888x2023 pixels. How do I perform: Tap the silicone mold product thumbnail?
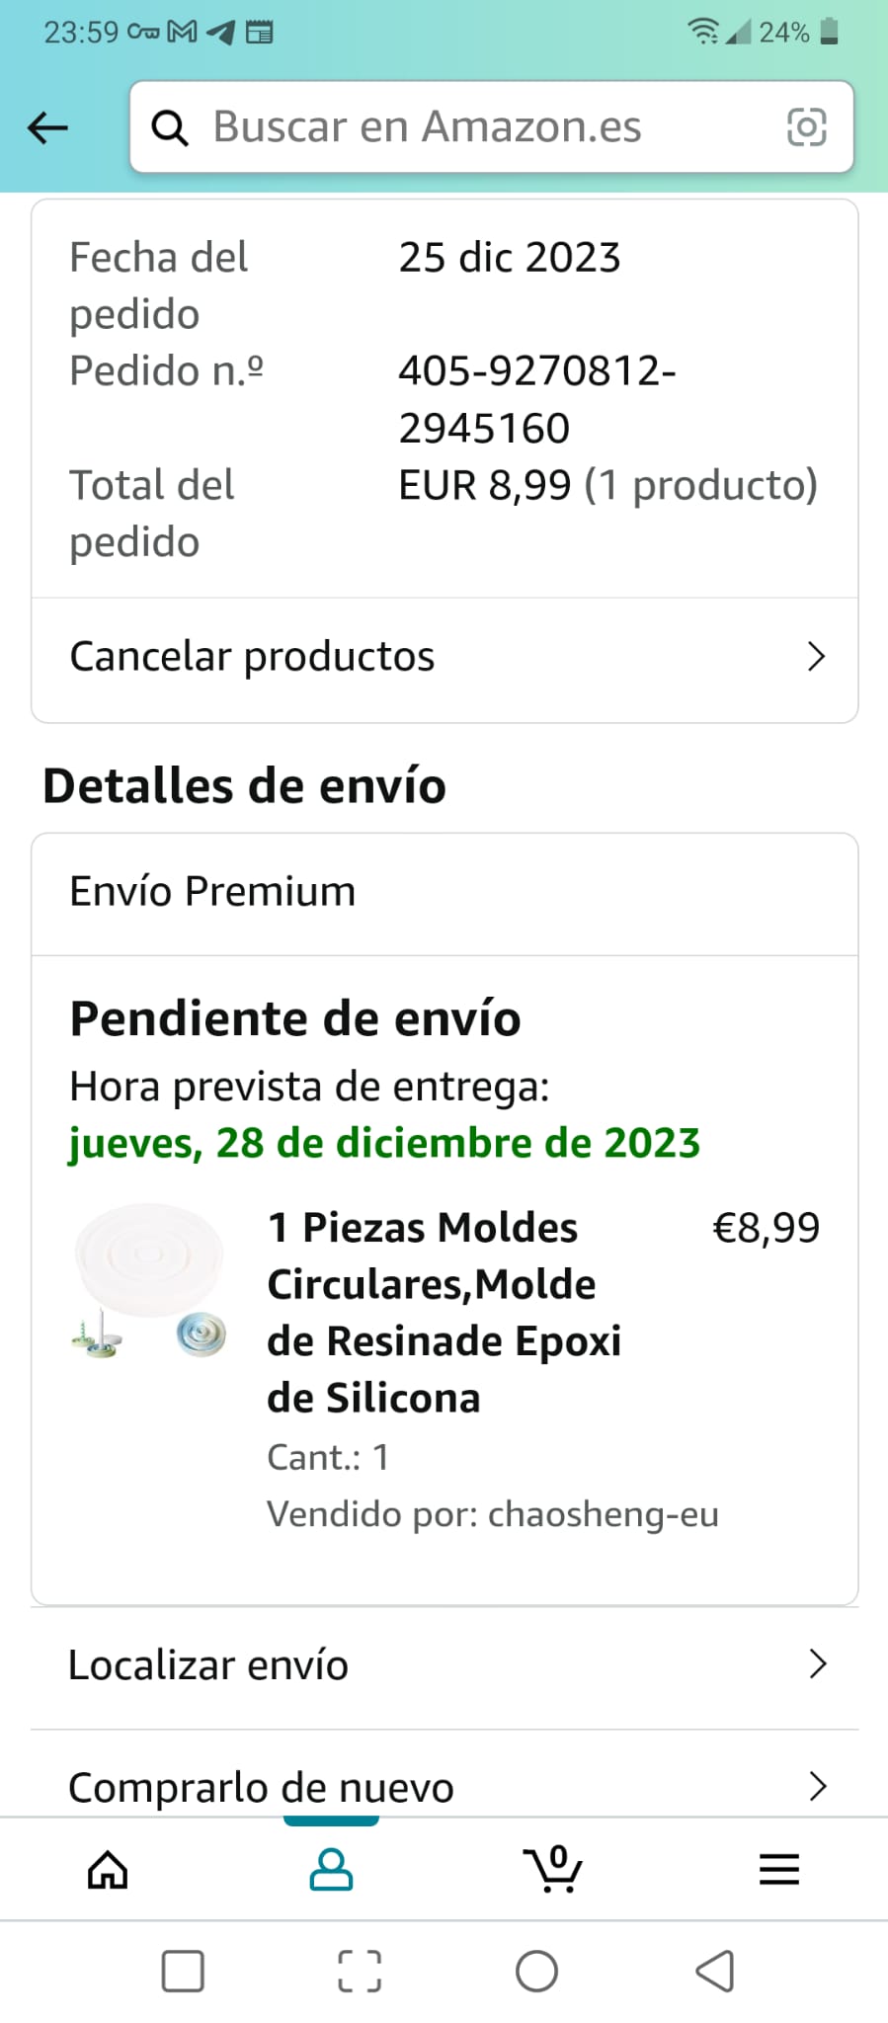point(149,1280)
